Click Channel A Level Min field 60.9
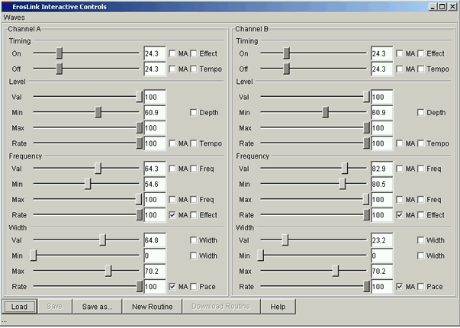Screen dimensions: 460x328 point(155,112)
